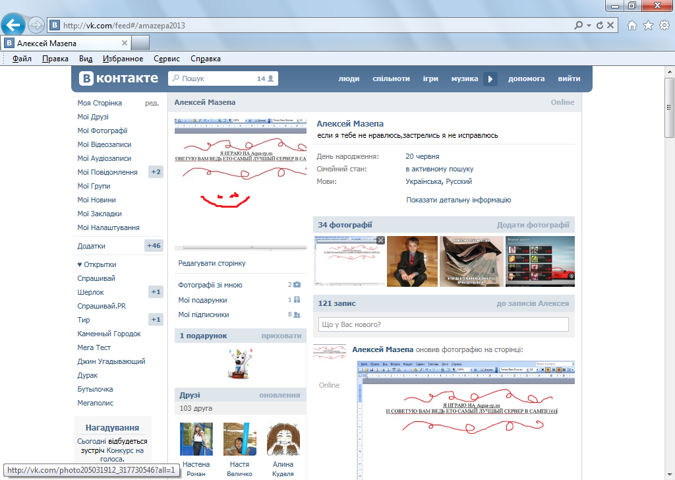This screenshot has width=675, height=480.
Task: Open the boy in suit photo thumbnail
Action: coord(412,261)
